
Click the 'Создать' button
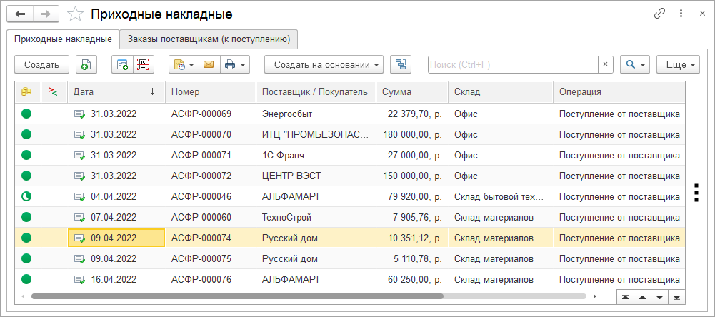point(41,64)
